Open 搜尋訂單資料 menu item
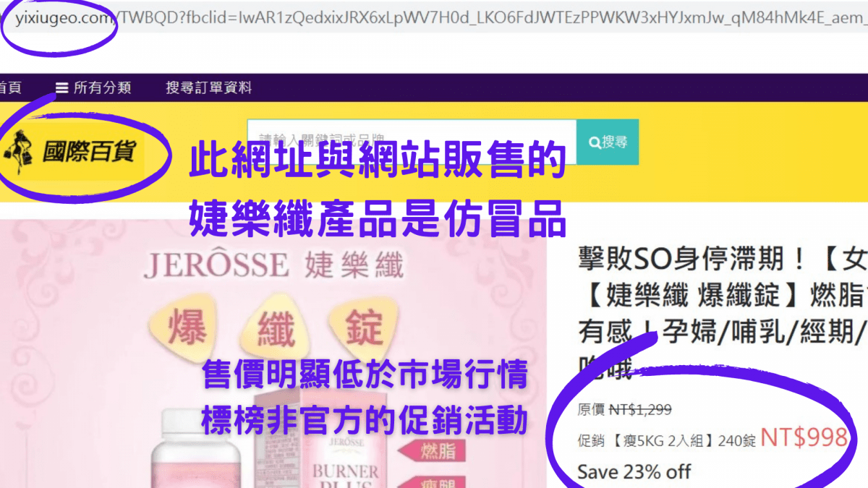 click(208, 88)
